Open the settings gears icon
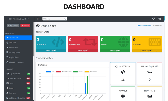The image size is (168, 101). [160, 19]
